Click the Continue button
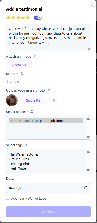Image resolution: width=97 pixels, height=223 pixels. pos(48,212)
